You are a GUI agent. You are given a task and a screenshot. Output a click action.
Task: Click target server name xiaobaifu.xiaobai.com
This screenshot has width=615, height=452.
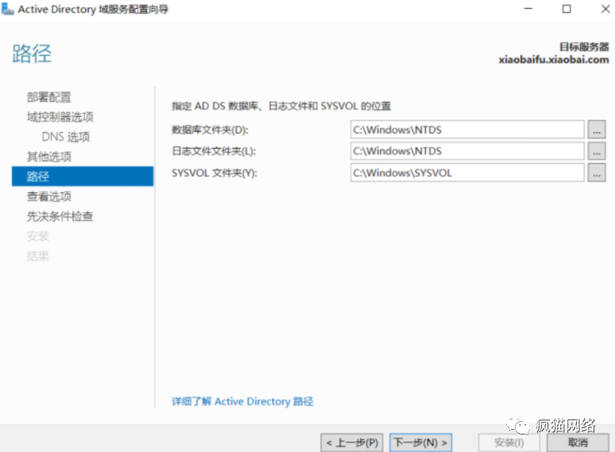[x=554, y=60]
